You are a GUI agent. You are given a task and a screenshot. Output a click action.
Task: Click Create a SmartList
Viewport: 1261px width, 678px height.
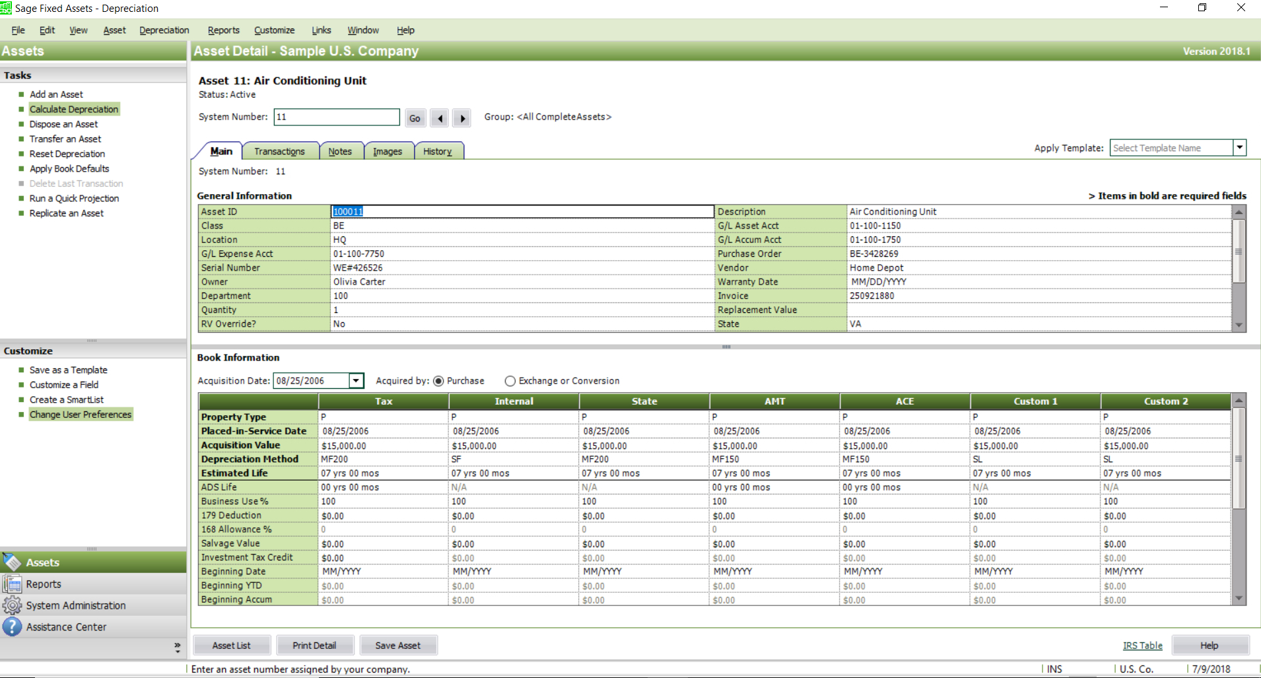tap(67, 399)
